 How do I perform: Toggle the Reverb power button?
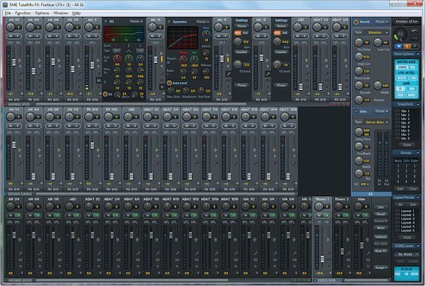point(356,22)
